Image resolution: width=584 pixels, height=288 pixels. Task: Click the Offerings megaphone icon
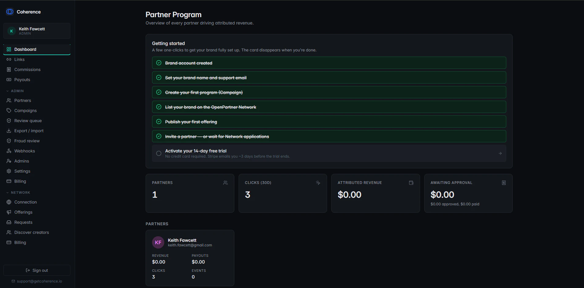(9, 212)
